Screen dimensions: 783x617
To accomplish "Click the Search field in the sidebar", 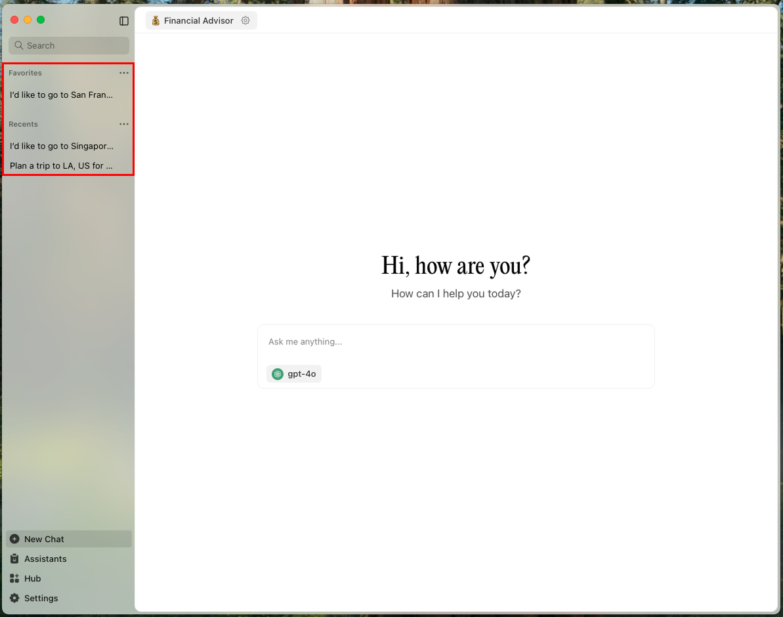I will pos(69,46).
